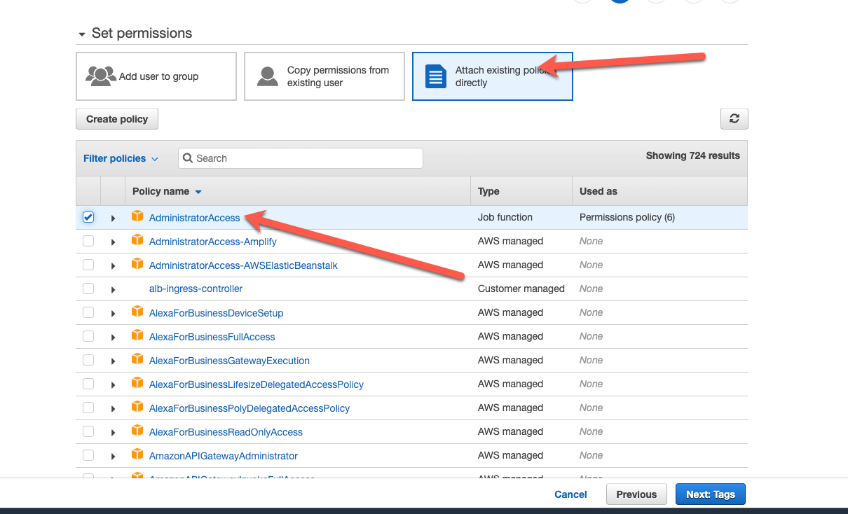This screenshot has width=848, height=514.
Task: Expand the AlexaForBusinessReadOnlyAccess row details
Action: [113, 432]
